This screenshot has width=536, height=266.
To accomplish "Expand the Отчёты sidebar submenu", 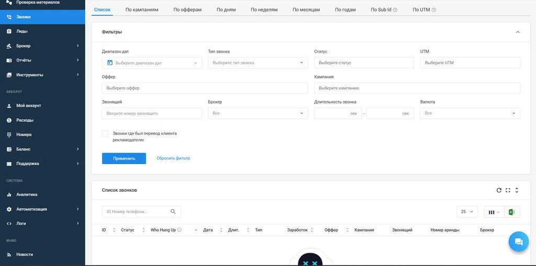I will (78, 60).
